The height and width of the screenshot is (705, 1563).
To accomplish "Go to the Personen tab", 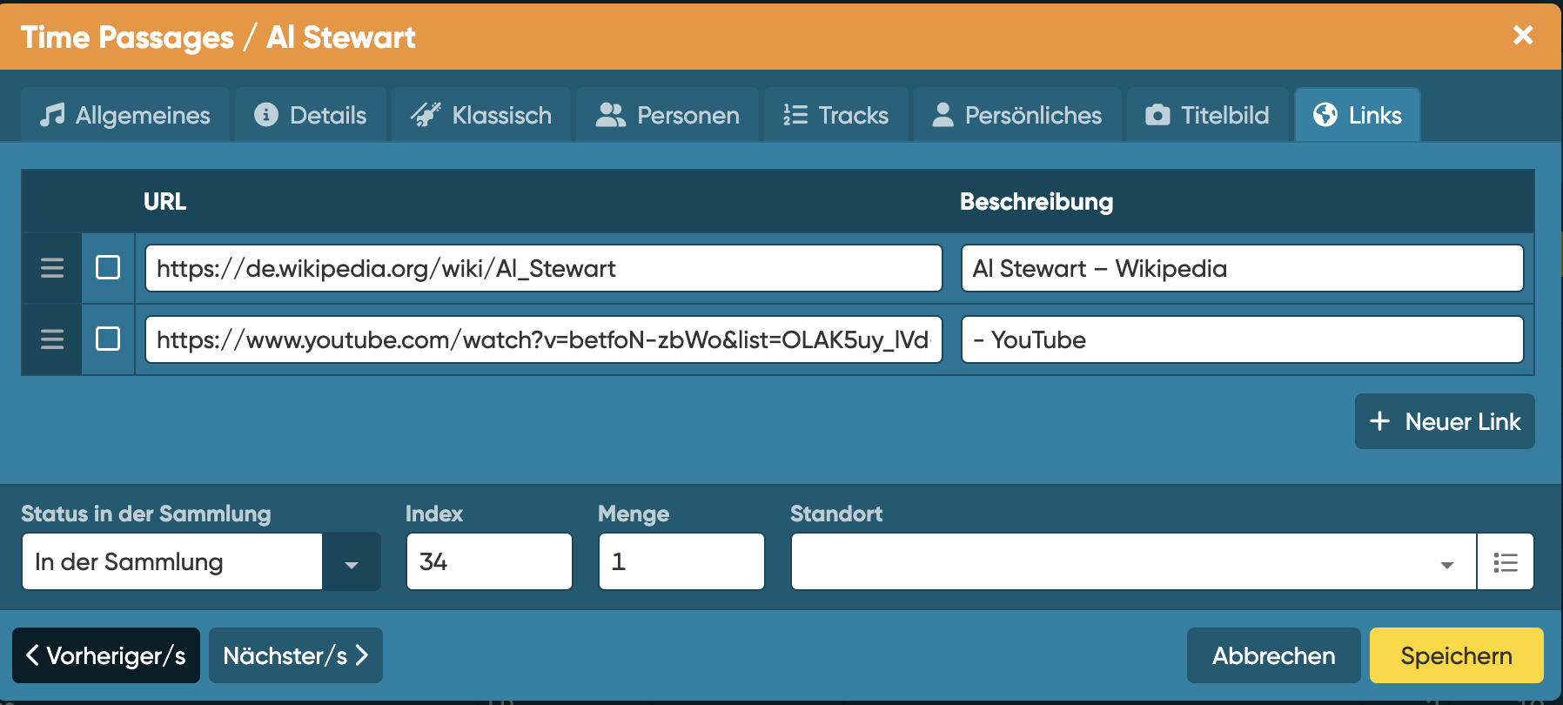I will click(x=667, y=115).
